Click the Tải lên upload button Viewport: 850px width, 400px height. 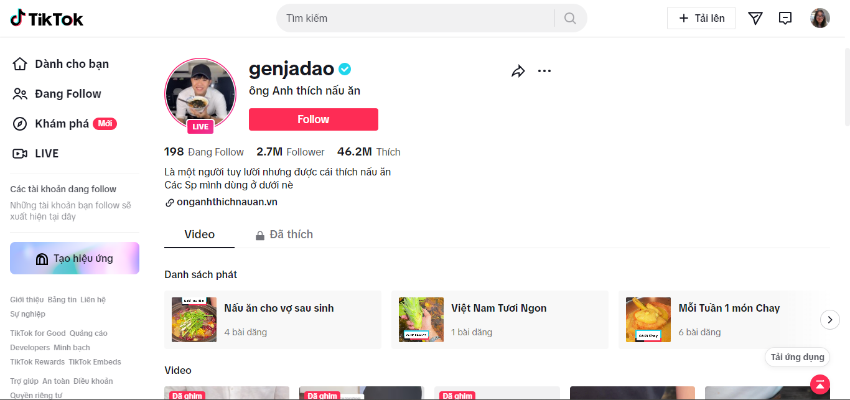point(701,18)
